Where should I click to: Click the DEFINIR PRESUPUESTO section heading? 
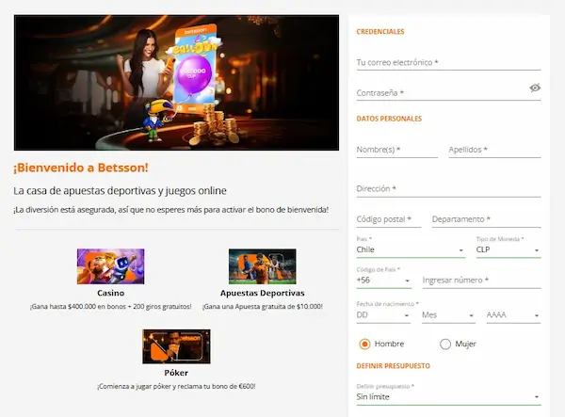tap(393, 366)
